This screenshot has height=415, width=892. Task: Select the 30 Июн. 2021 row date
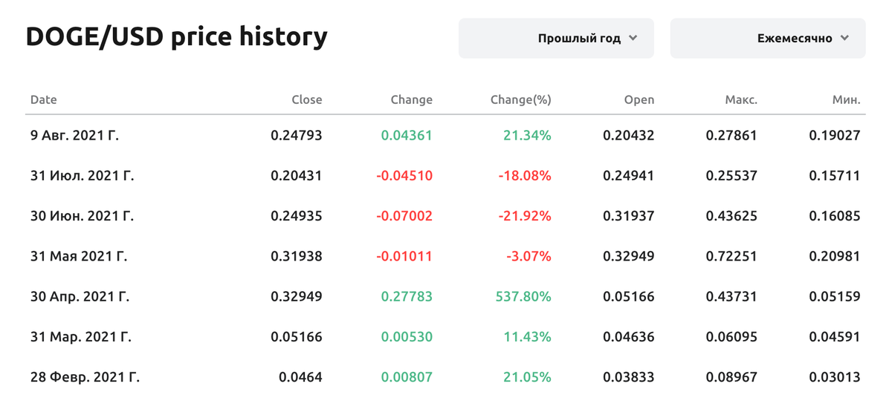click(83, 216)
